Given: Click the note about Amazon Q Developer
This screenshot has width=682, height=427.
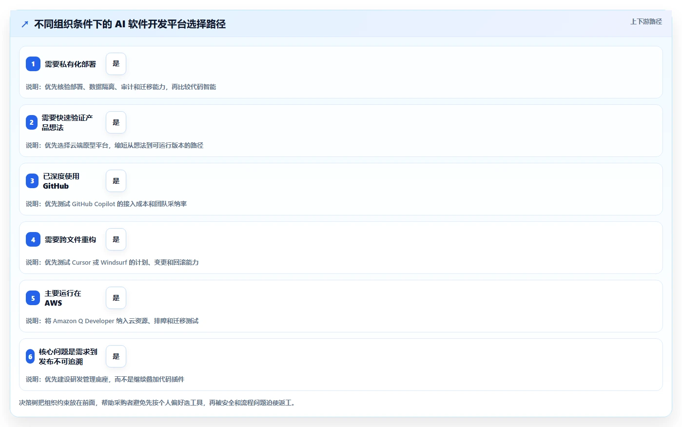Looking at the screenshot, I should (112, 321).
